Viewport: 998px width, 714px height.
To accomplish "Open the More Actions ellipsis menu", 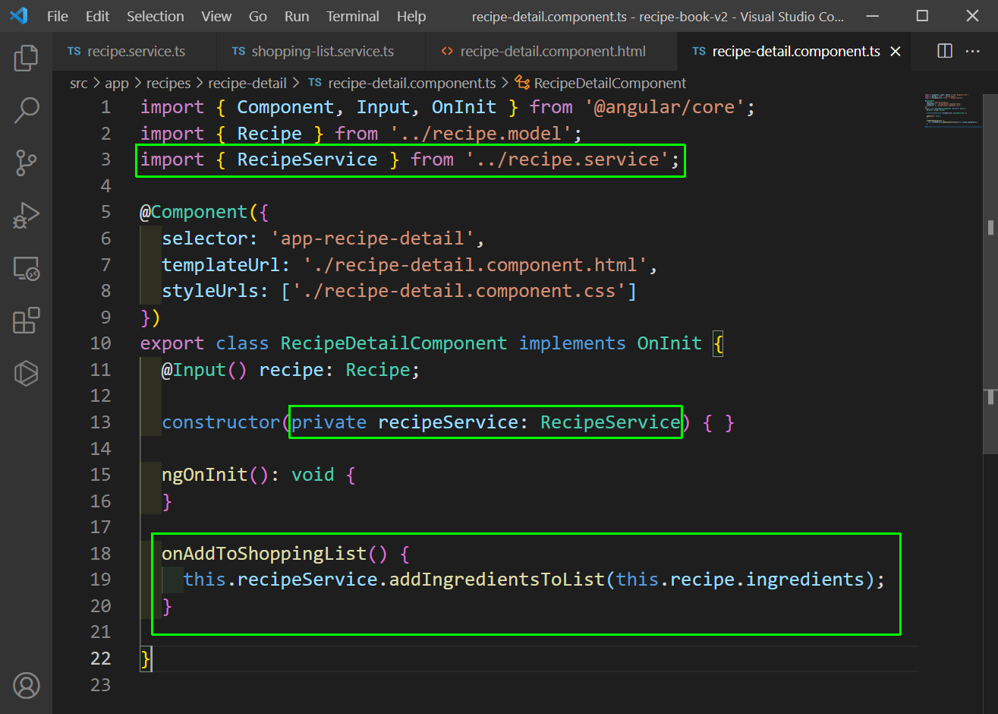I will coord(972,51).
